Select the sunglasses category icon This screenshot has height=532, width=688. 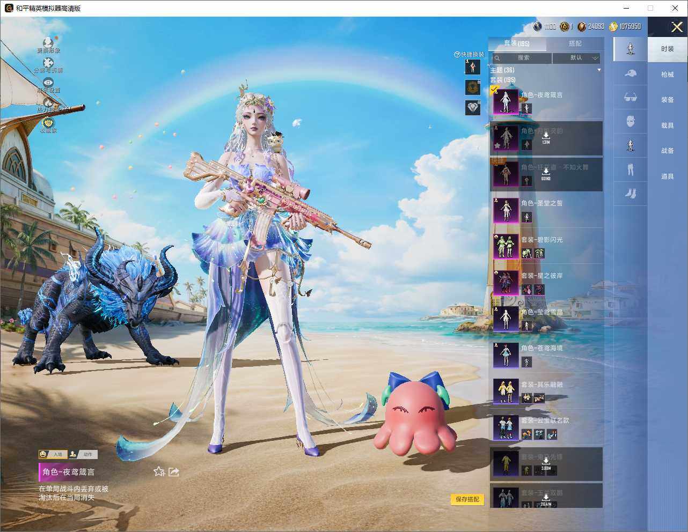pos(631,97)
